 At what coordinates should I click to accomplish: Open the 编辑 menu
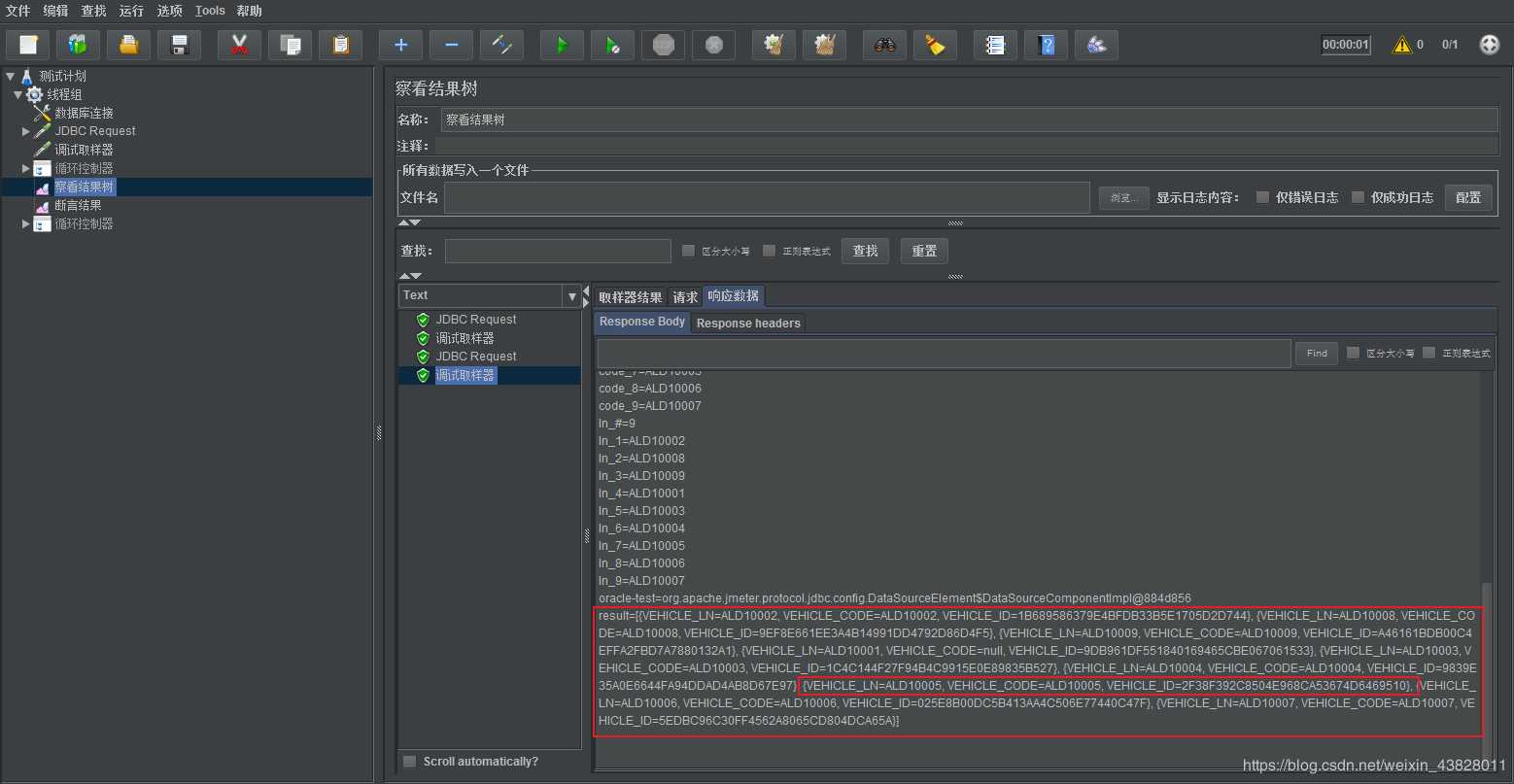coord(56,11)
